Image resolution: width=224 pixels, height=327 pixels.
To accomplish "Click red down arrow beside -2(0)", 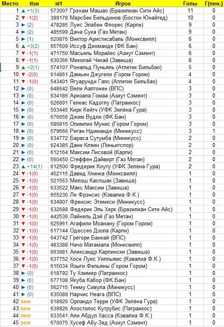I will pos(23,75).
